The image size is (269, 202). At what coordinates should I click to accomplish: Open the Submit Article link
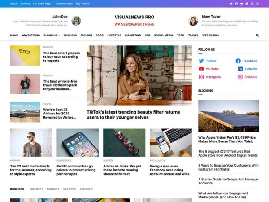coord(65,4)
